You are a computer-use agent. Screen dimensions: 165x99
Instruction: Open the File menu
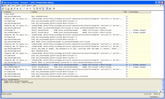(x=6, y=6)
